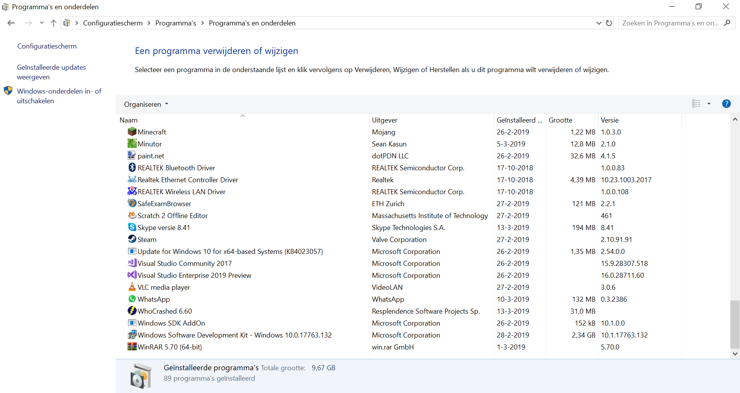This screenshot has width=740, height=393.
Task: Sort list by Naam column header
Action: tap(242, 120)
